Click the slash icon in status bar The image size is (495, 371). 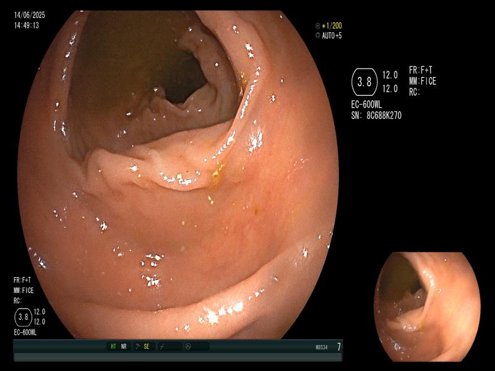tap(161, 347)
